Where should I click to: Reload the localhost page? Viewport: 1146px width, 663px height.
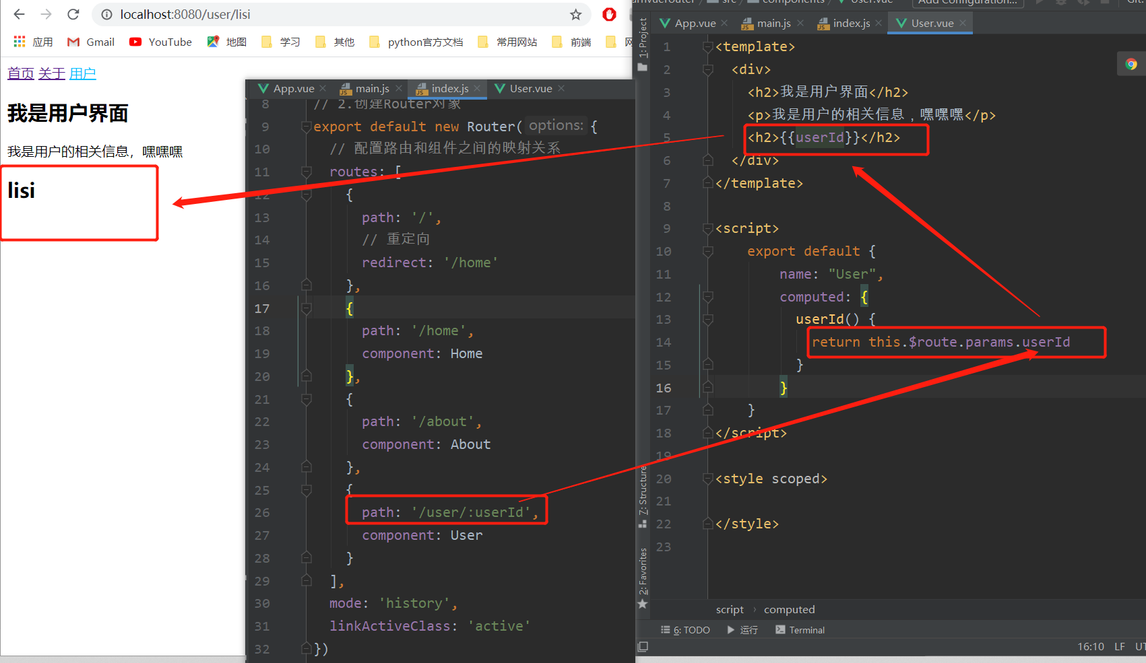pyautogui.click(x=73, y=14)
